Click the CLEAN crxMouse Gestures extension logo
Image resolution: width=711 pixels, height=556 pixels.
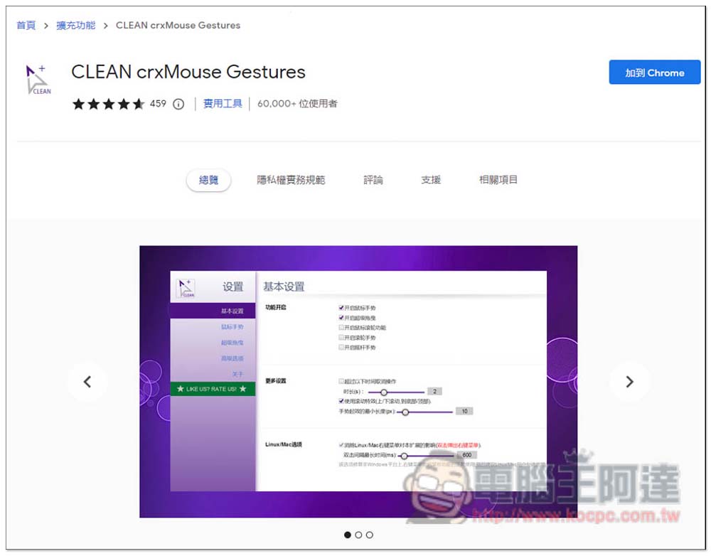click(x=38, y=78)
